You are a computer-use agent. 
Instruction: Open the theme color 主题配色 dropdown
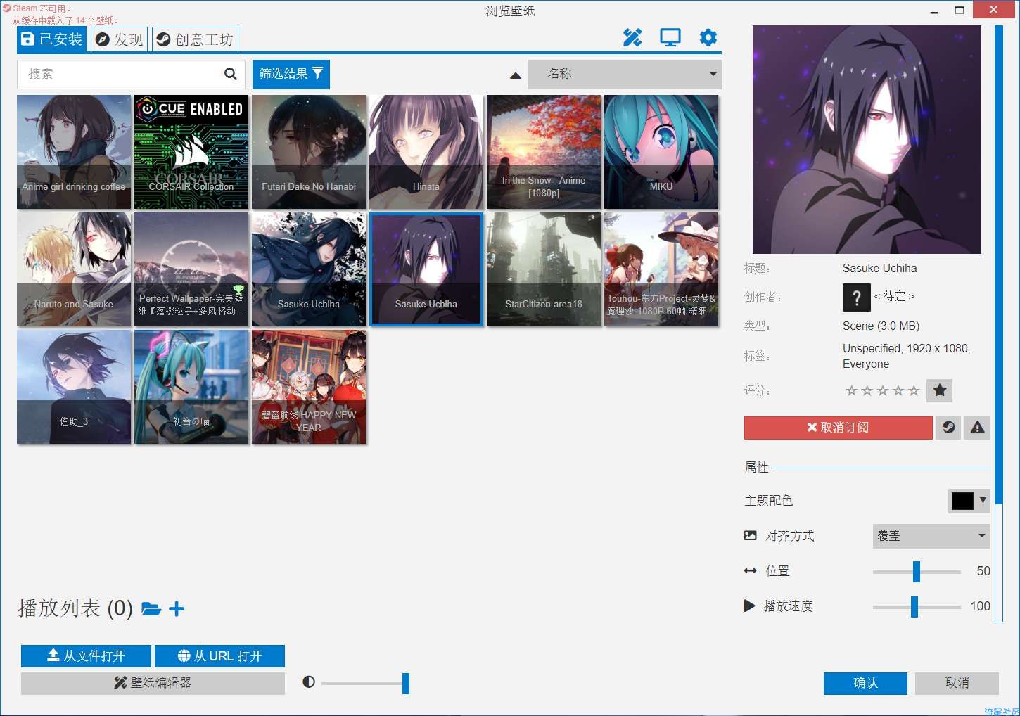[969, 501]
